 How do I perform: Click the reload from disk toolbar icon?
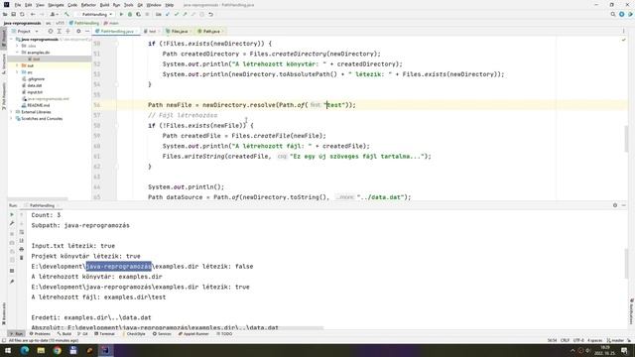pos(22,14)
